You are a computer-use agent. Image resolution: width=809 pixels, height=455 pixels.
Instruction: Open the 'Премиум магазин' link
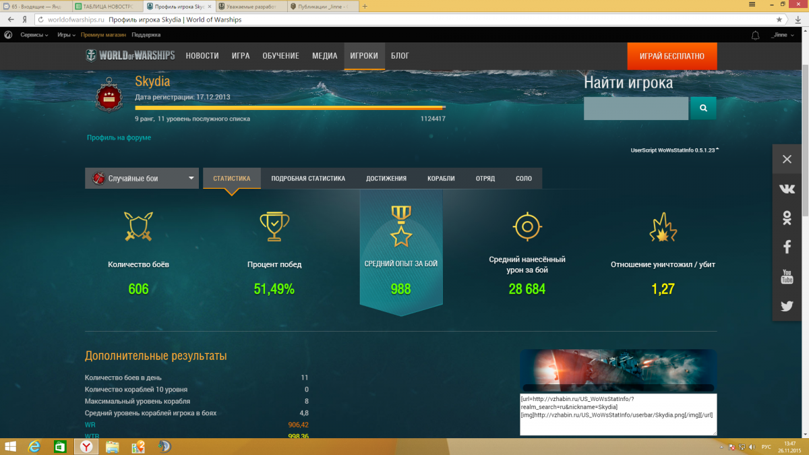click(104, 35)
